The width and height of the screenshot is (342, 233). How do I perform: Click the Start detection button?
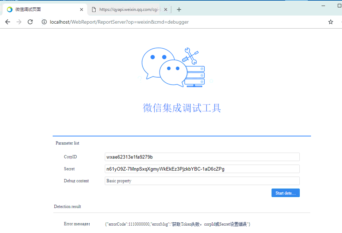point(286,193)
